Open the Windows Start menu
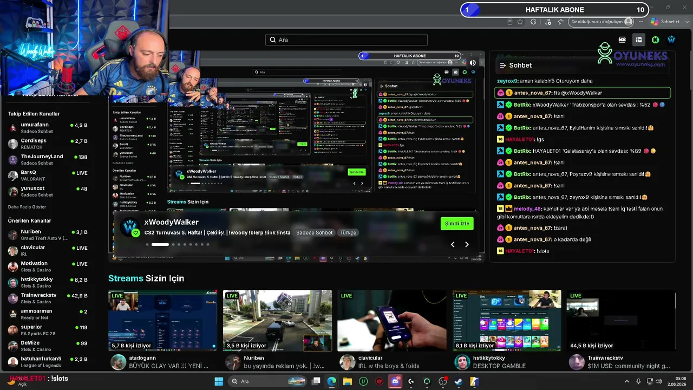Image resolution: width=693 pixels, height=390 pixels. coord(219,381)
